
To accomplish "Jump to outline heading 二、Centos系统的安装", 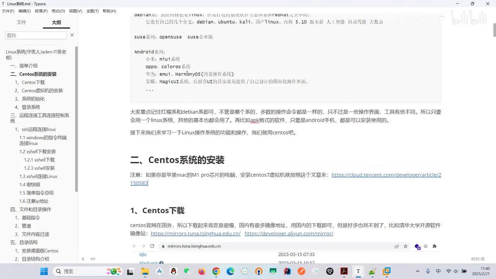I will point(33,74).
